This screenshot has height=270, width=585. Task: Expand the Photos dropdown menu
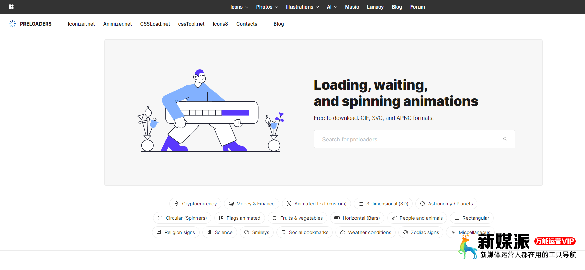click(x=267, y=7)
